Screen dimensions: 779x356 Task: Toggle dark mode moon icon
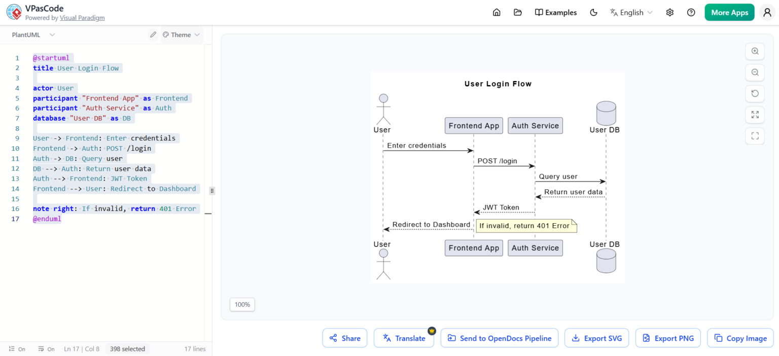[x=594, y=12]
